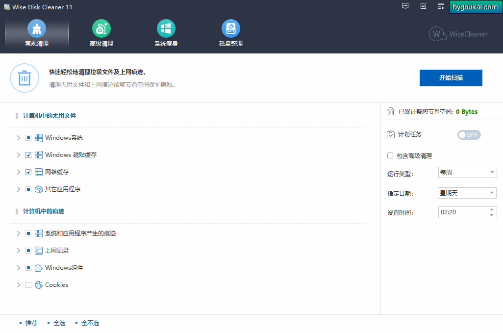
Task: Click the edit note icon in title bar
Action: 424,6
